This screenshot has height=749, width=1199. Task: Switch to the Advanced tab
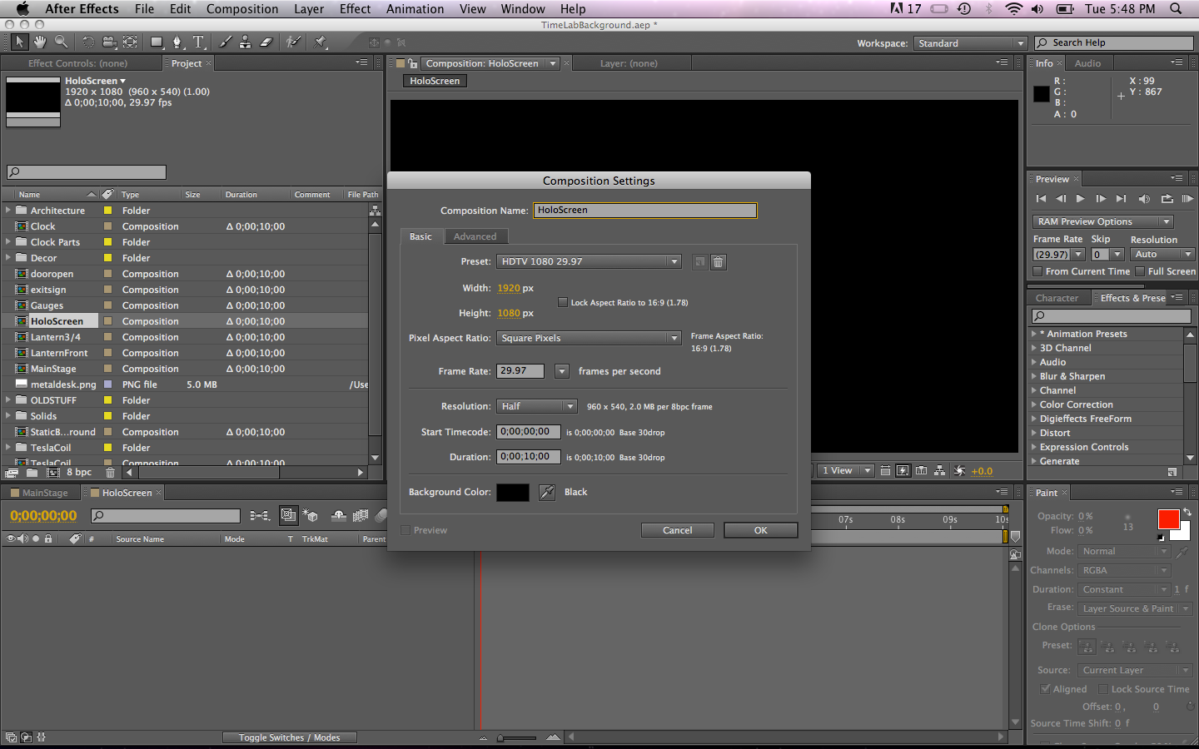tap(475, 236)
